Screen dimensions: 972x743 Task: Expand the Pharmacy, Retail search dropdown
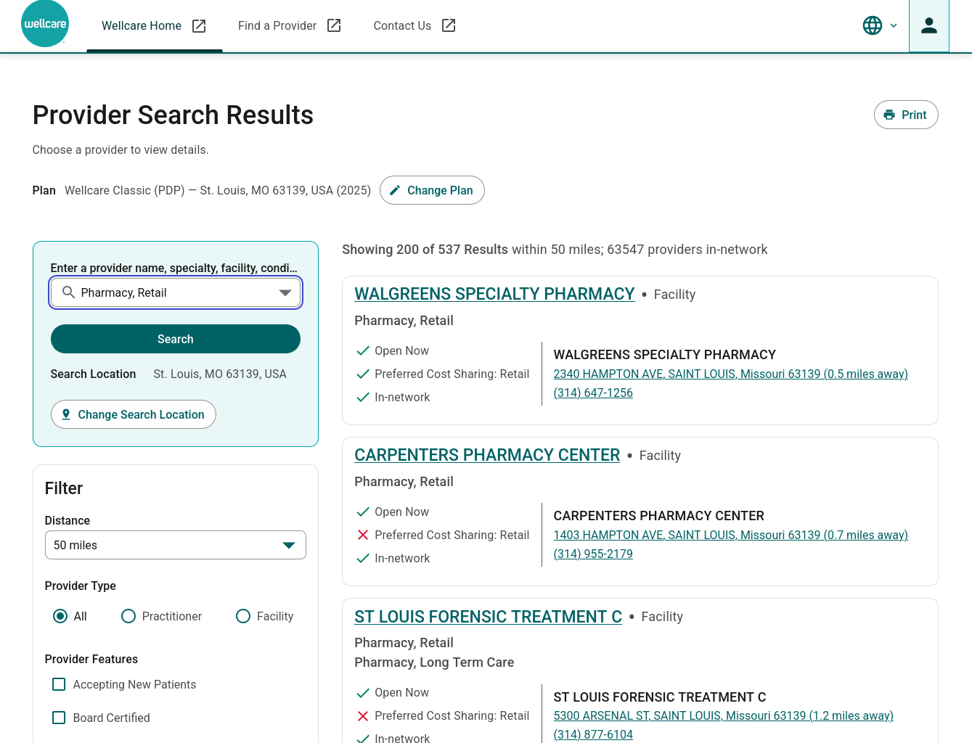(x=285, y=292)
